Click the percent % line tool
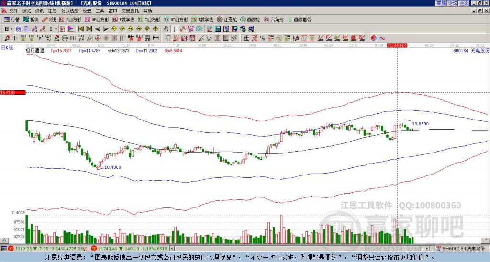This screenshot has height=262, width=490. 263,38
